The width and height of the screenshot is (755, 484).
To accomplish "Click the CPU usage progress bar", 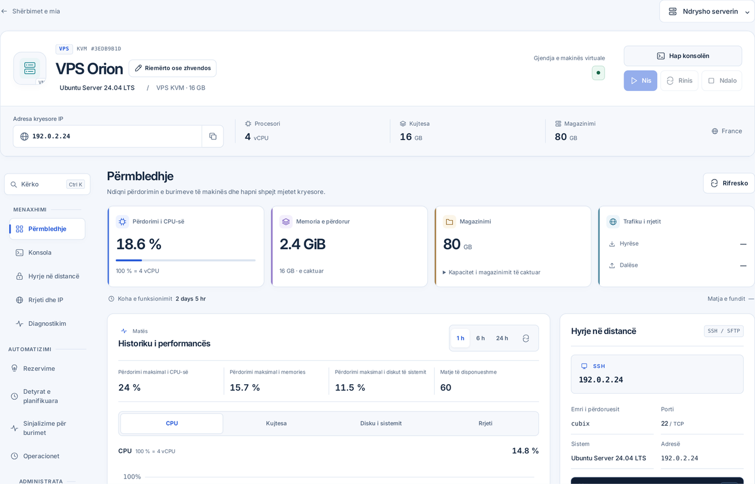I will click(x=186, y=260).
